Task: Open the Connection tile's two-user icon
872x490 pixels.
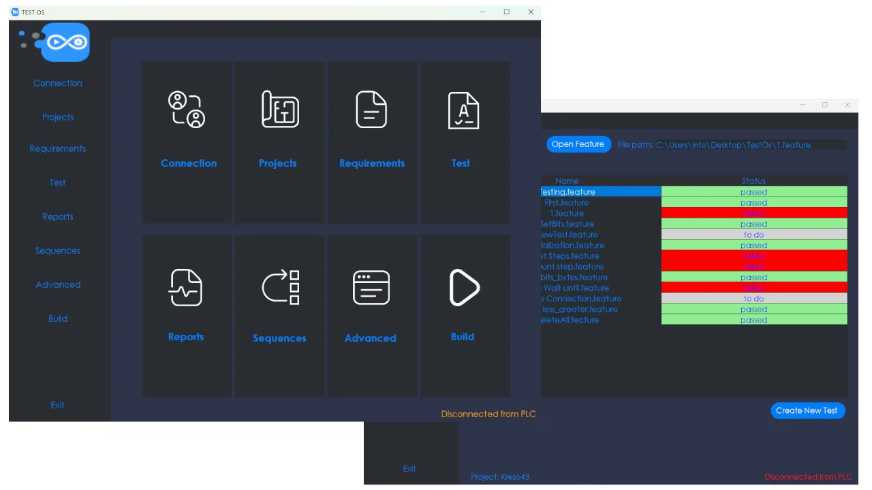Action: point(187,110)
